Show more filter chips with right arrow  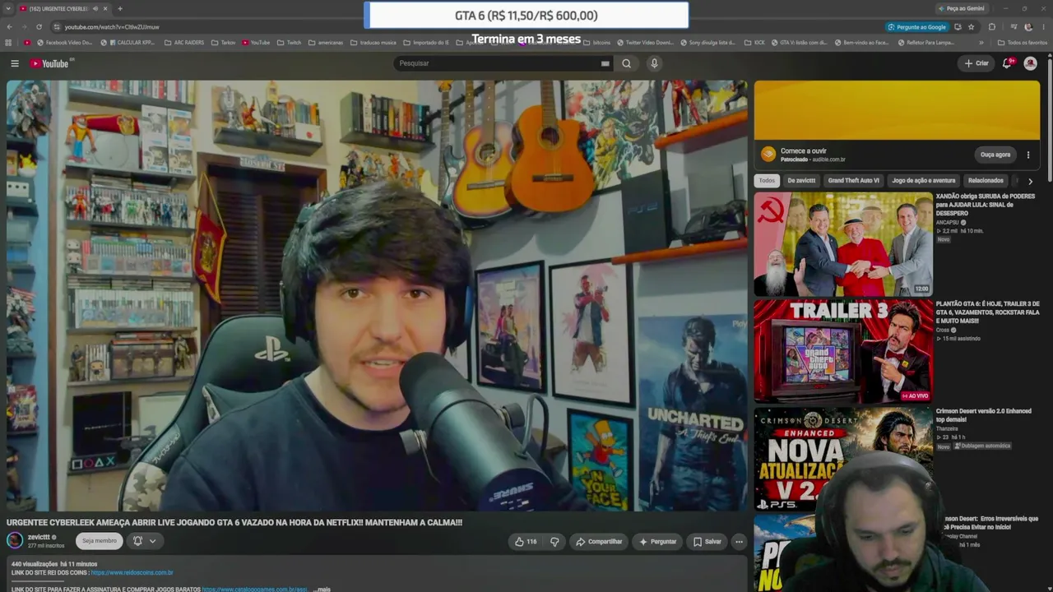[x=1030, y=181]
